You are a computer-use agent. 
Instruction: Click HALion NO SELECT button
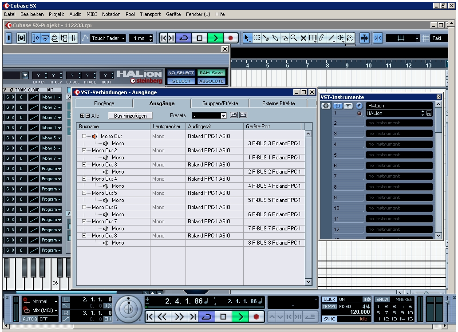click(x=181, y=73)
